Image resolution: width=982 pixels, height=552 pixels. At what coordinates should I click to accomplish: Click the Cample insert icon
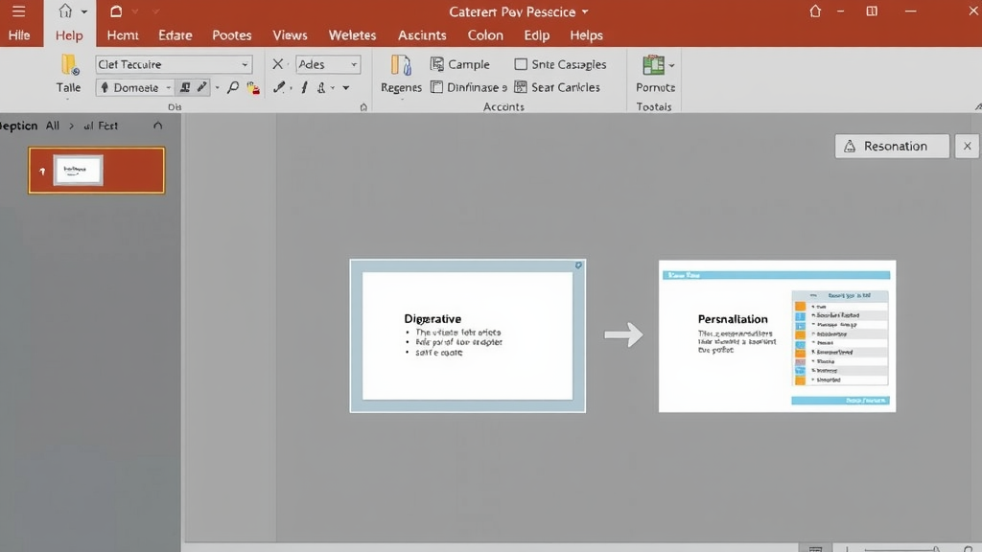(x=437, y=64)
